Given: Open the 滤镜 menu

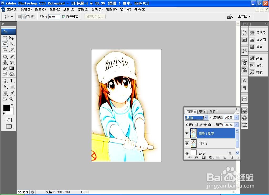Looking at the screenshot, I should [x=83, y=9].
